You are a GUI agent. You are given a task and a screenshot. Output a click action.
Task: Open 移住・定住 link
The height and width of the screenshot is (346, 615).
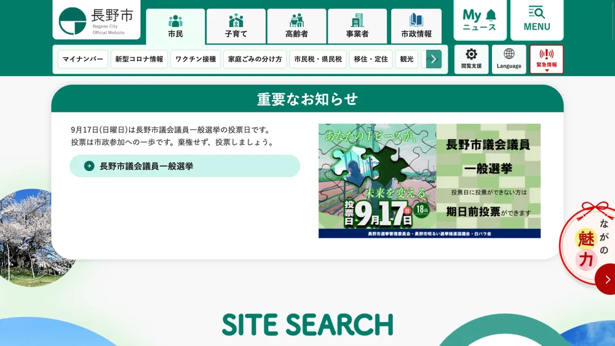[371, 59]
